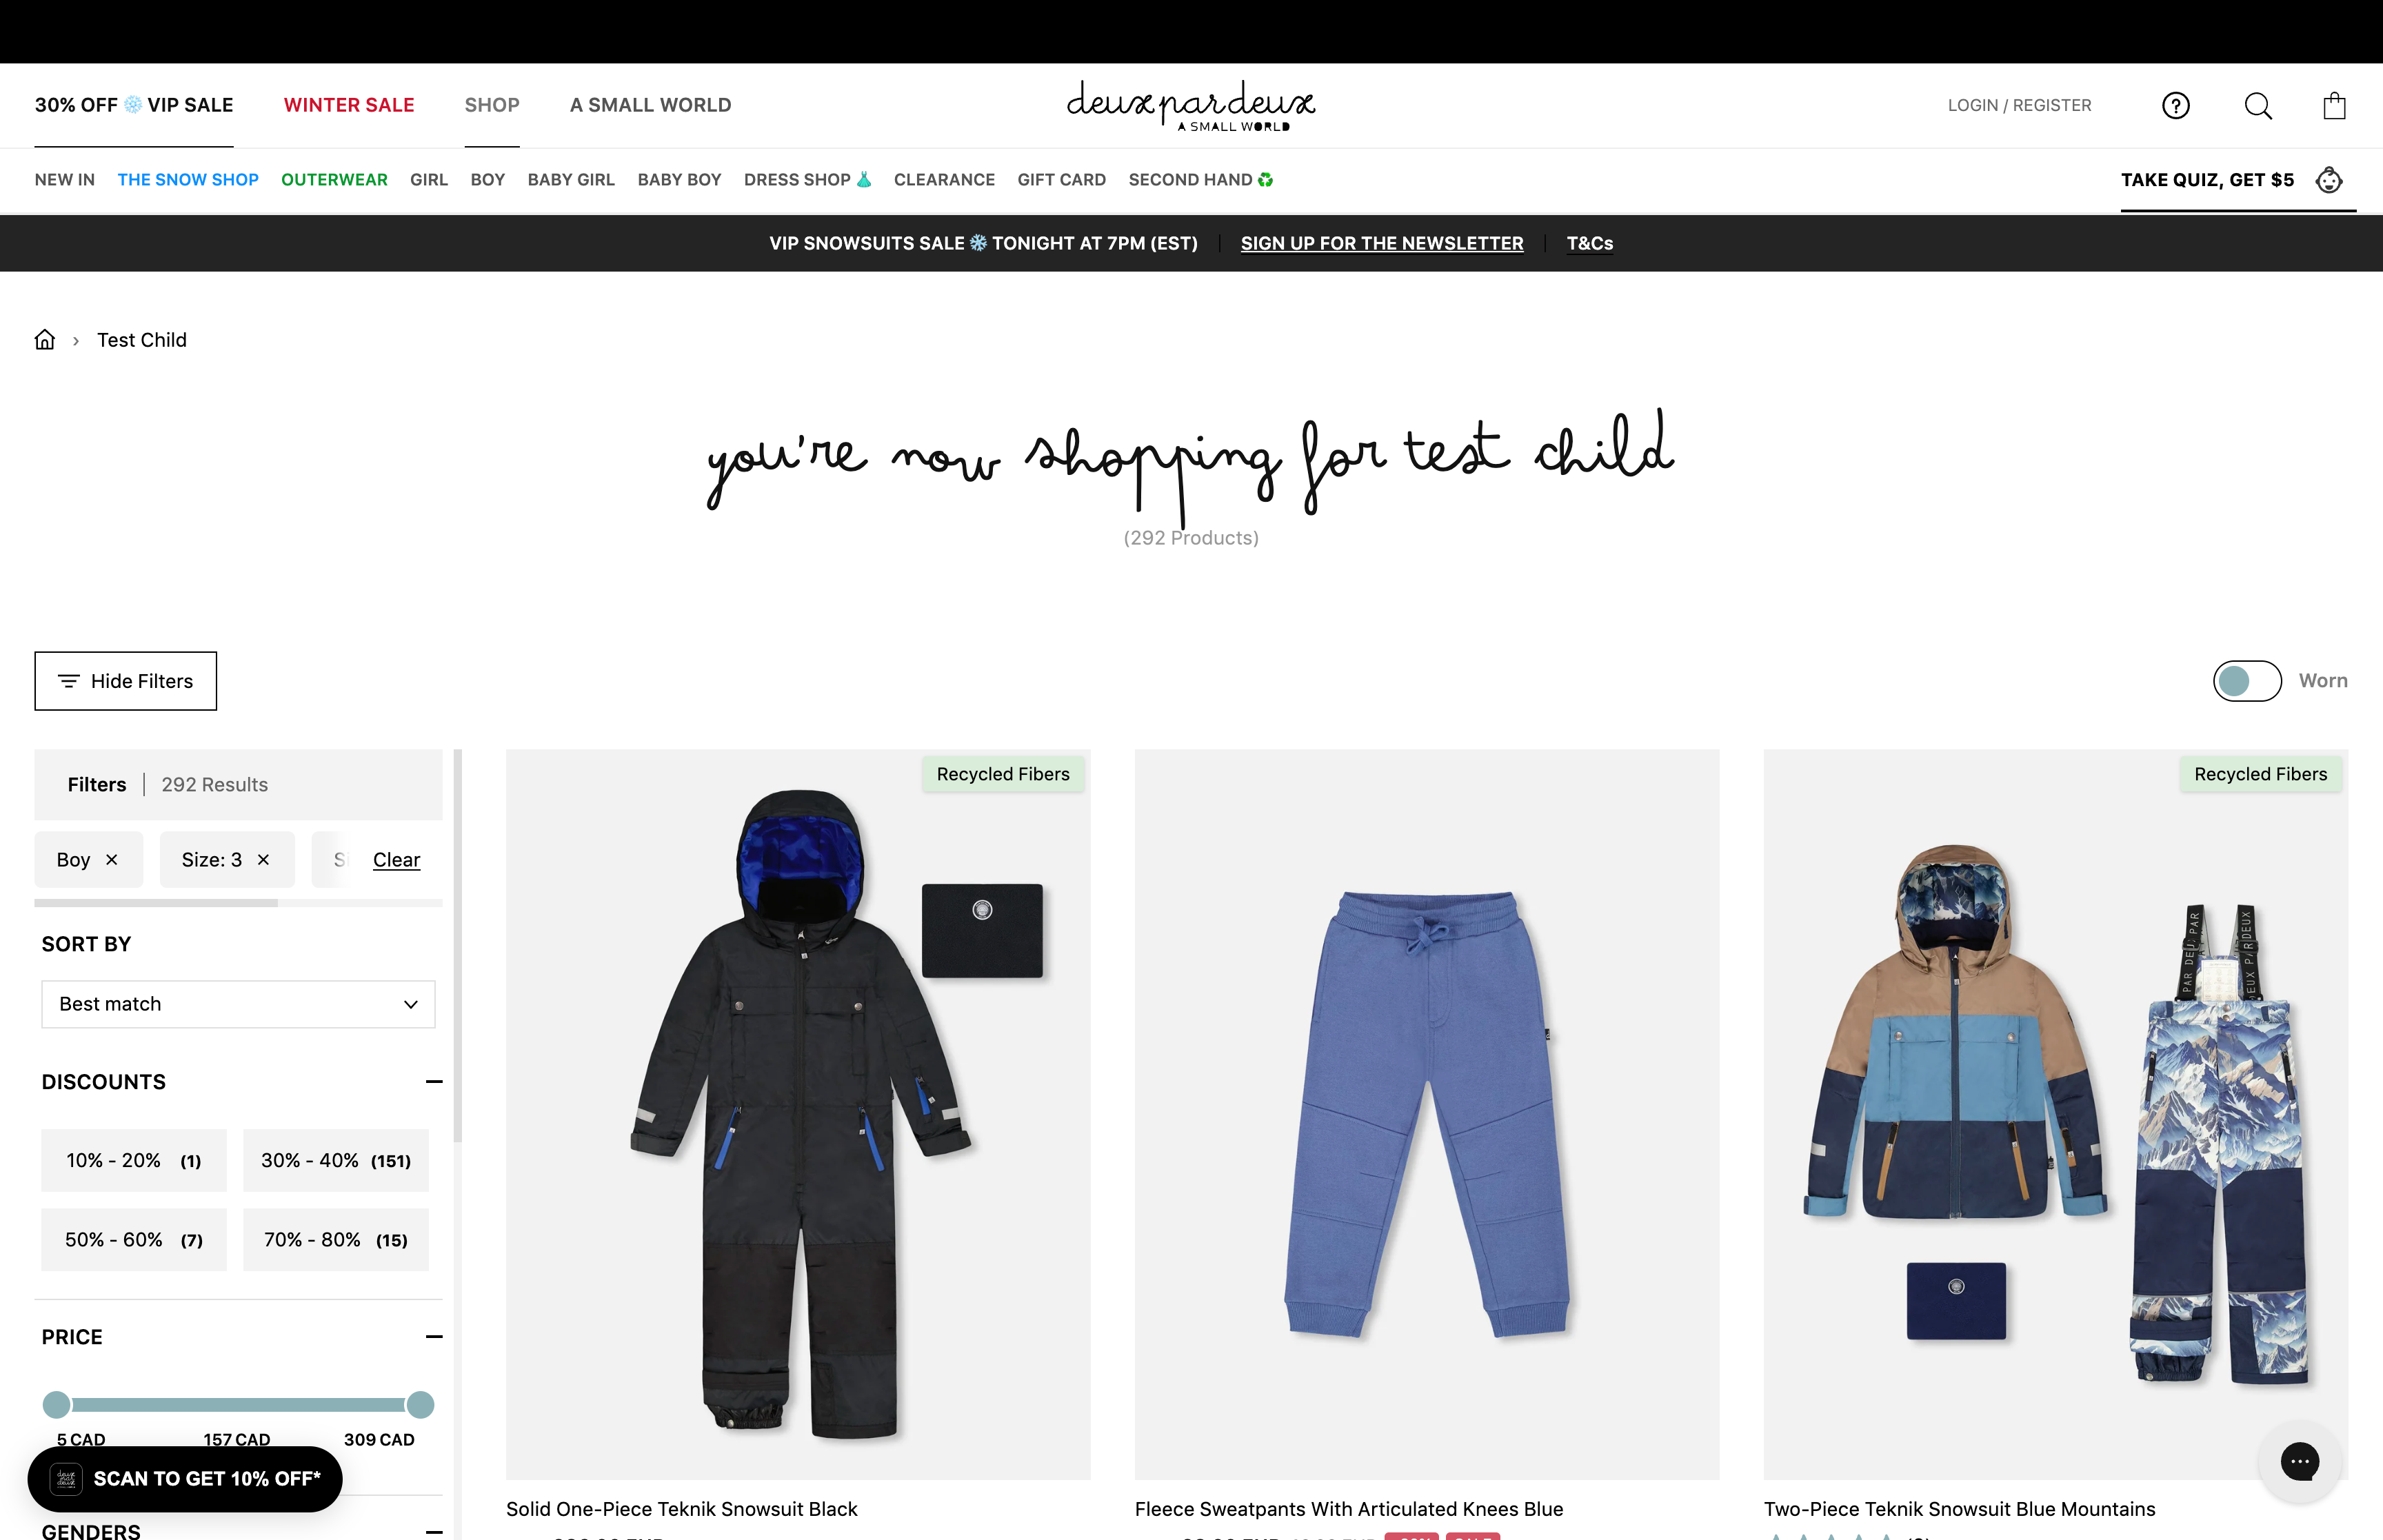The image size is (2383, 1540).
Task: Open the Best match sort dropdown
Action: click(238, 1004)
